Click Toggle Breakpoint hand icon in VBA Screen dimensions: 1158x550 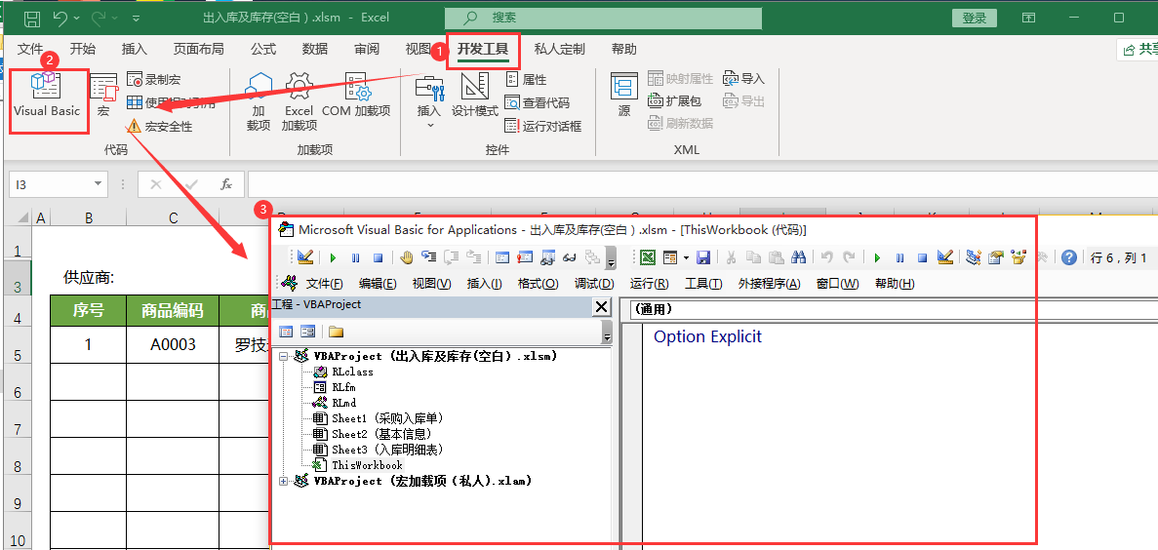click(x=406, y=257)
